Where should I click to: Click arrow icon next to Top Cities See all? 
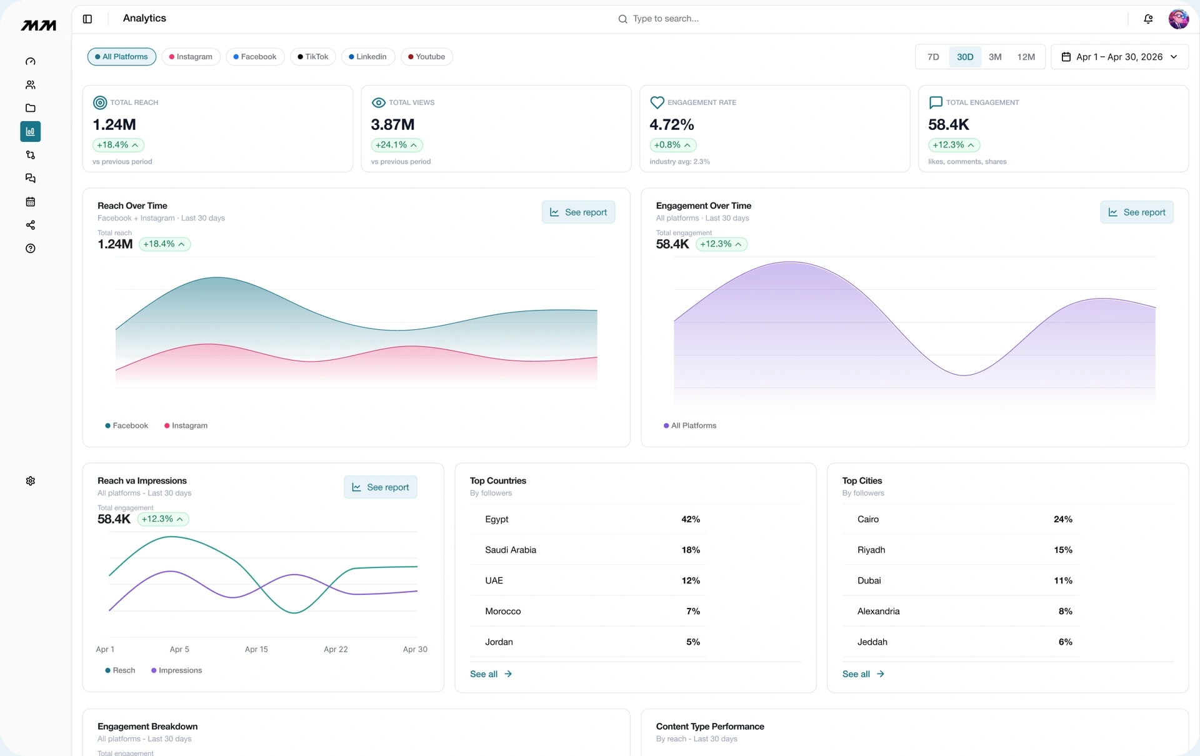[x=880, y=674]
